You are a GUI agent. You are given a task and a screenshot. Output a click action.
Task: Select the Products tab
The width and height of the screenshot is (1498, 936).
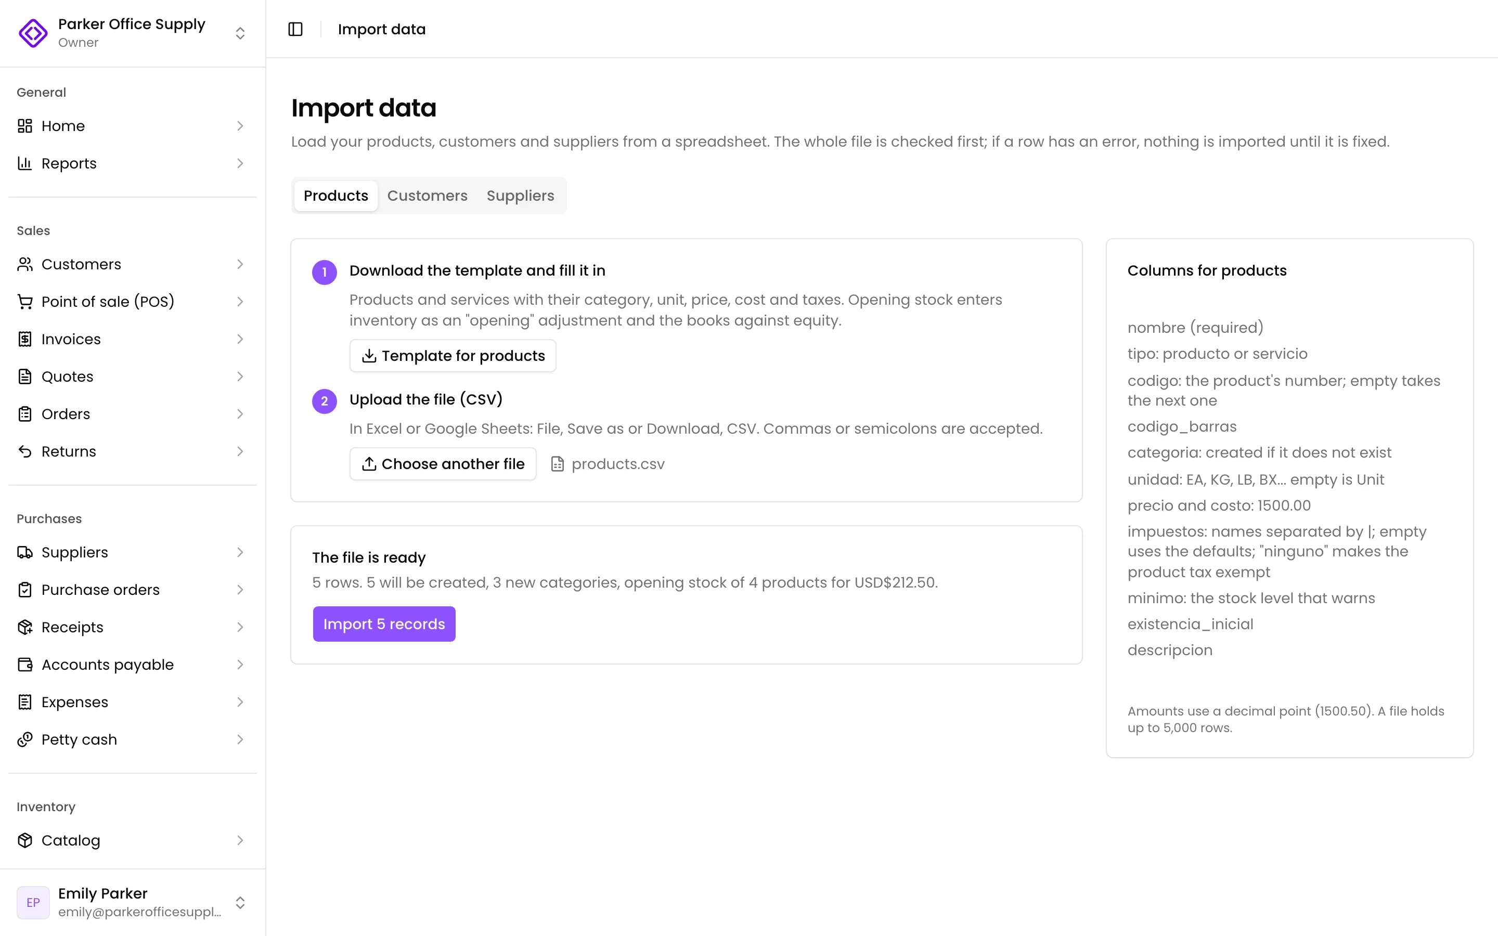click(x=335, y=196)
